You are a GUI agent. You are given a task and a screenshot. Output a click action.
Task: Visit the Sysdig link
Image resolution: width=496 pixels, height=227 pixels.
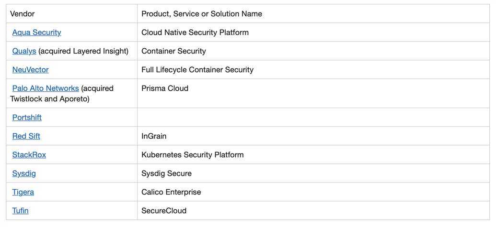click(24, 173)
